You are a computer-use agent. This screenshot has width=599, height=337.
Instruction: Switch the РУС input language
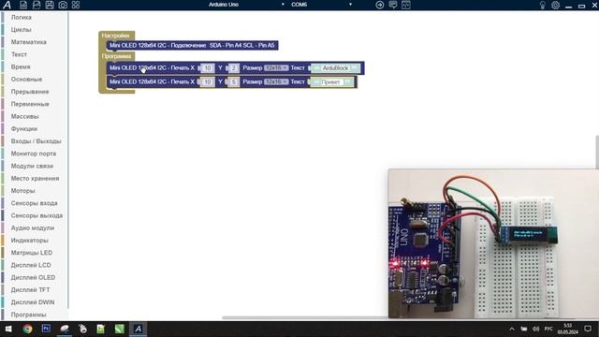(548, 329)
